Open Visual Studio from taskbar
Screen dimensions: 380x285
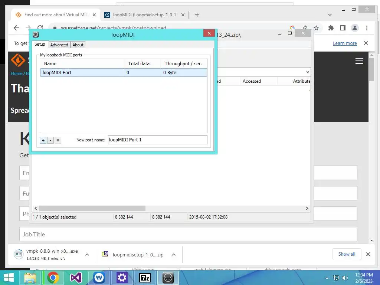[x=76, y=278]
